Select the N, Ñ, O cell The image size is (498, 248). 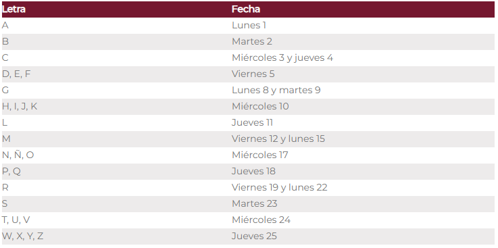coord(18,155)
